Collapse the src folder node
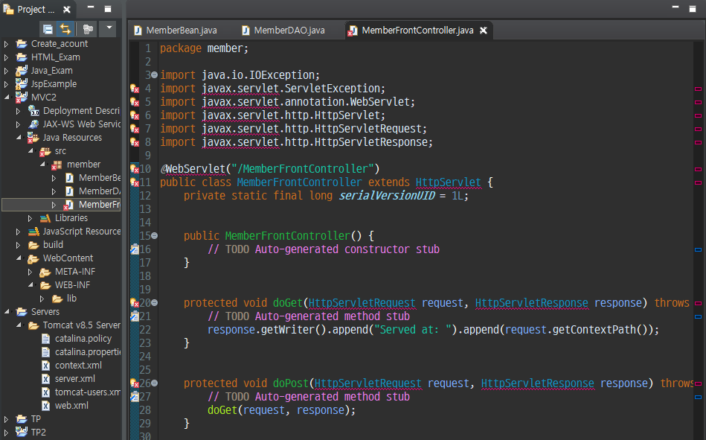706x440 pixels. coord(31,150)
